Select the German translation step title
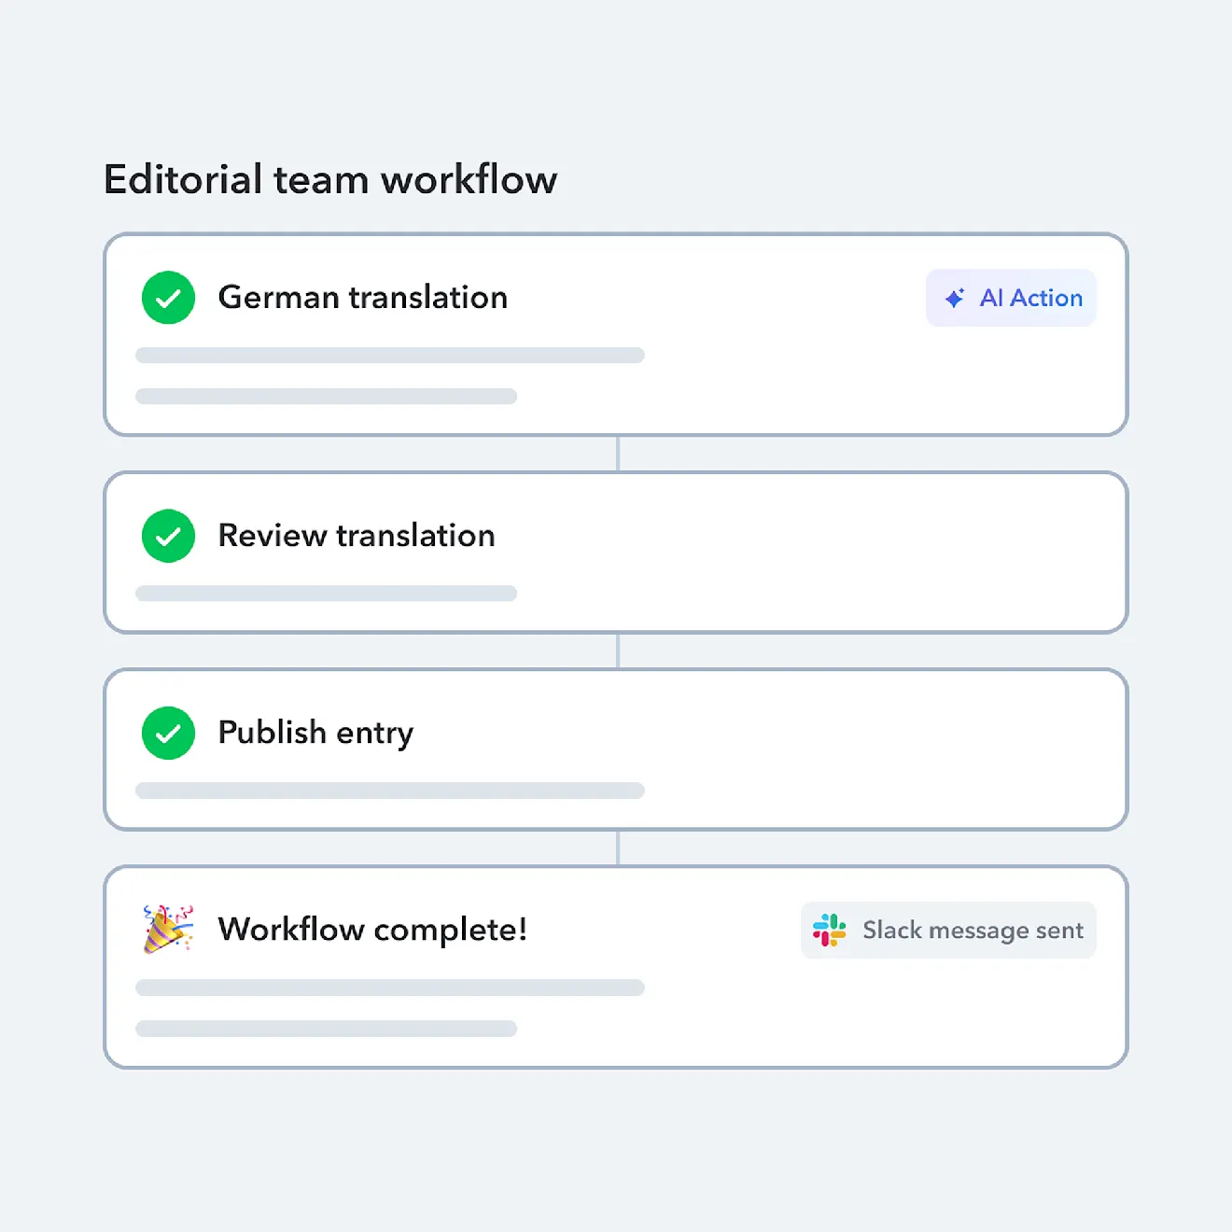Image resolution: width=1232 pixels, height=1232 pixels. click(x=362, y=298)
